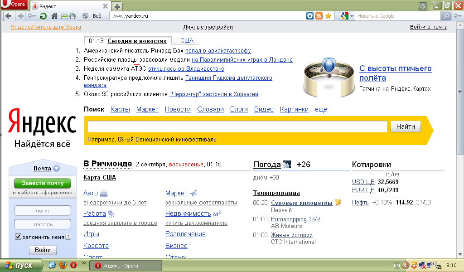The width and height of the screenshot is (464, 272).
Task: Switch to the США news tab
Action: coord(187,40)
